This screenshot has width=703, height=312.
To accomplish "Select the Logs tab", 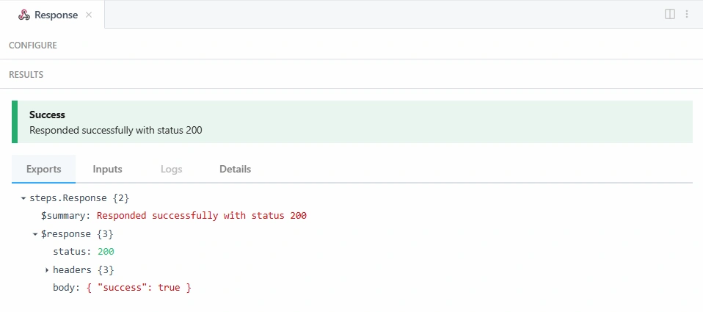I will [171, 169].
